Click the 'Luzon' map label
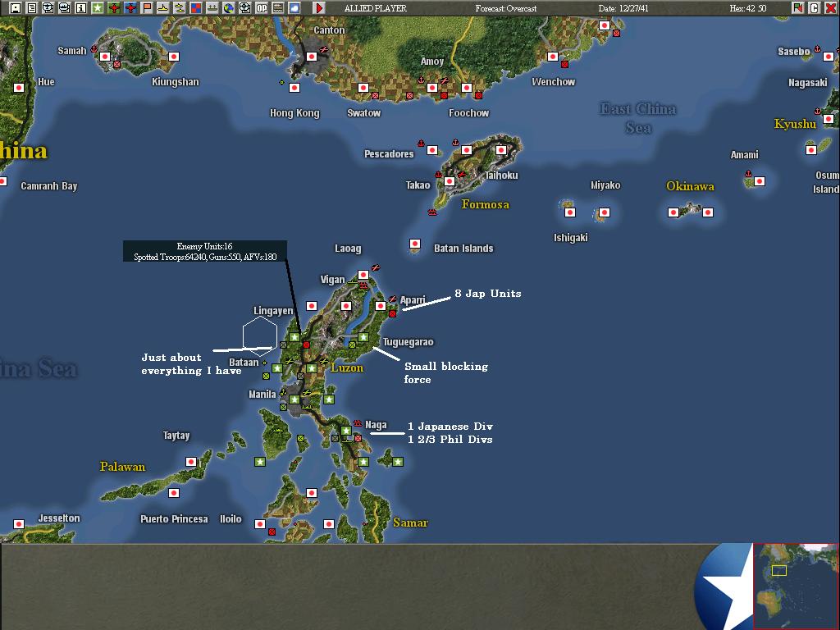 [347, 367]
